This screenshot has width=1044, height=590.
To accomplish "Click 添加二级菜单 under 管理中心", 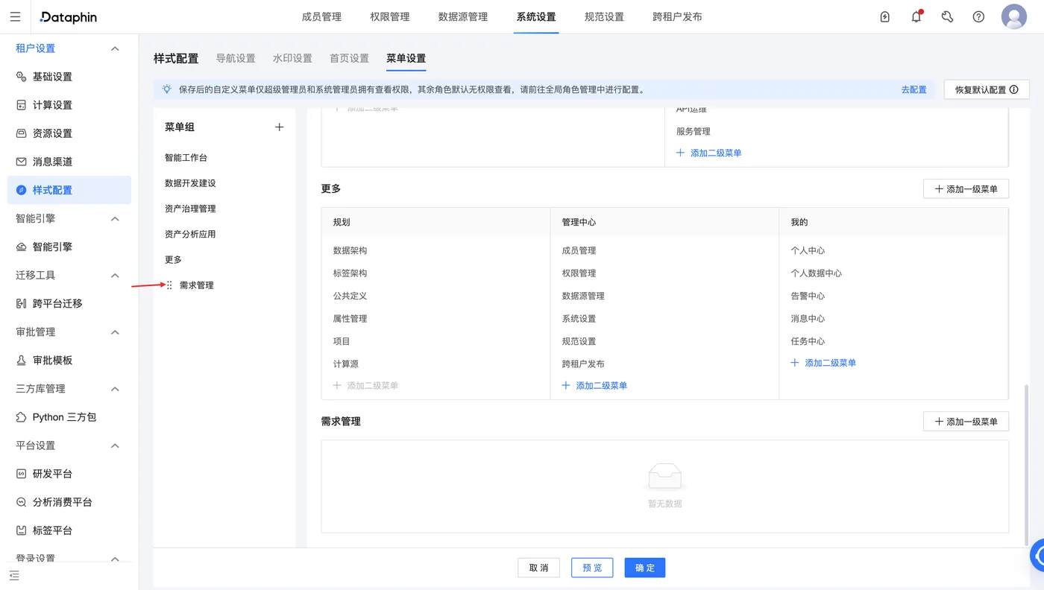I will [594, 386].
